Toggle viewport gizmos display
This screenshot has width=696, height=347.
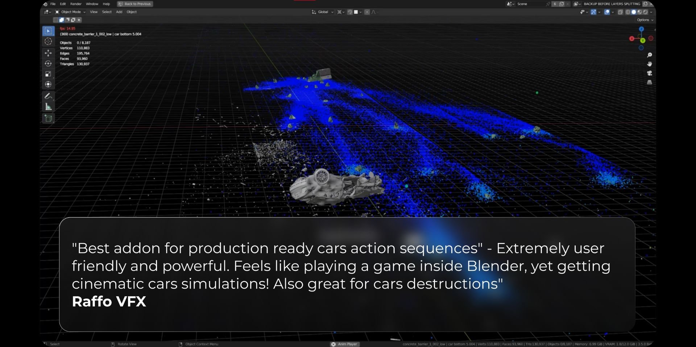(x=593, y=12)
